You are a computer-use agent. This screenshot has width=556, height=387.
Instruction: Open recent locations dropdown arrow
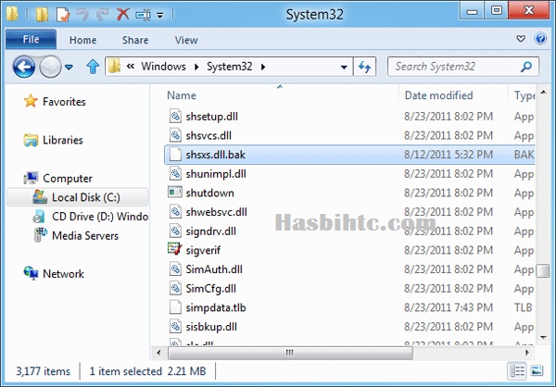pos(69,67)
